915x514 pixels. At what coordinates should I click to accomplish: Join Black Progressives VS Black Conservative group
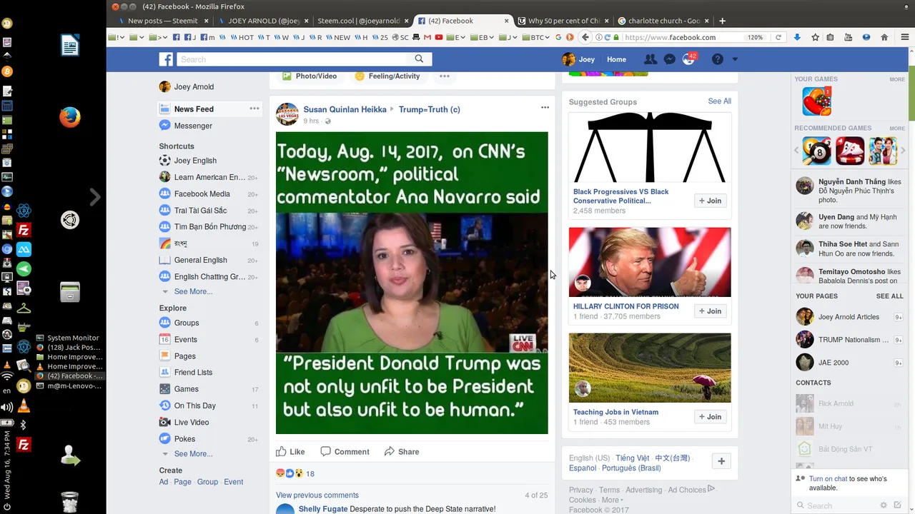pyautogui.click(x=711, y=201)
